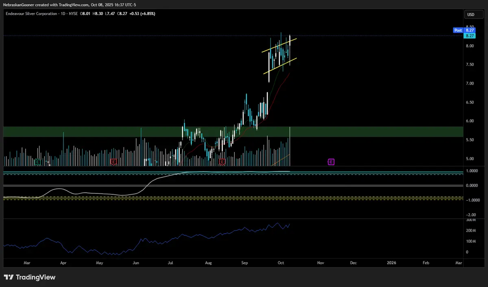
Task: Click the 200 M scale label
Action: pos(471,230)
